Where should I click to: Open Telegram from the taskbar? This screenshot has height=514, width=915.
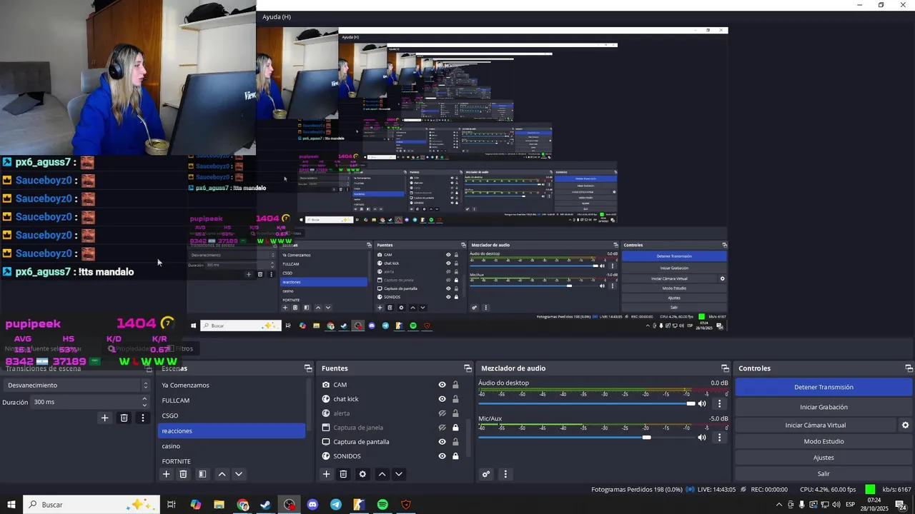[x=336, y=505]
